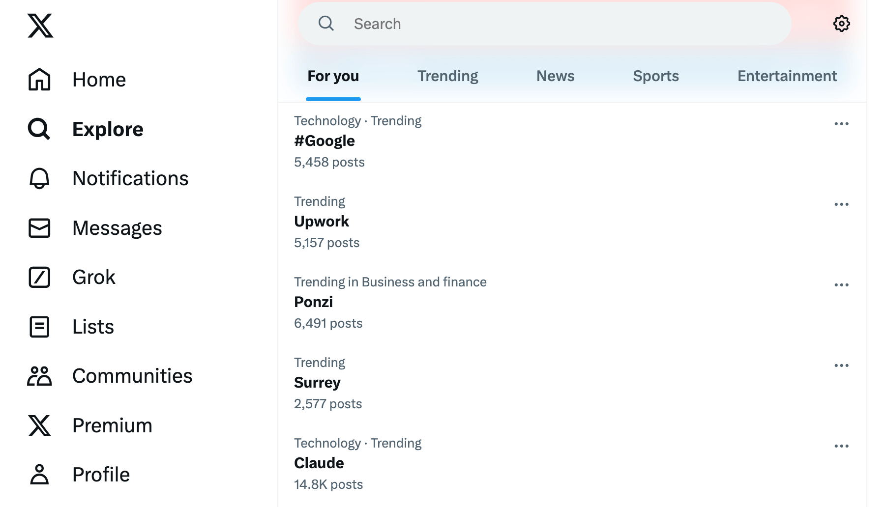Open Explore settings with the gear icon
This screenshot has width=886, height=507.
pyautogui.click(x=842, y=23)
